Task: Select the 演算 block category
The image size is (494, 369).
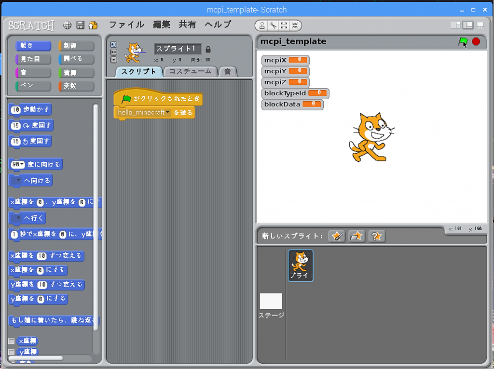Action: pyautogui.click(x=76, y=73)
